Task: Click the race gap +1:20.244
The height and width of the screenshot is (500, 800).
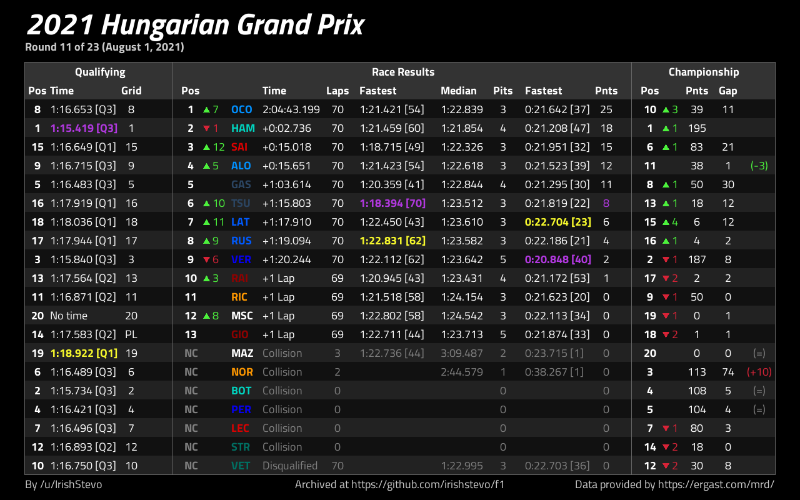Action: [287, 260]
